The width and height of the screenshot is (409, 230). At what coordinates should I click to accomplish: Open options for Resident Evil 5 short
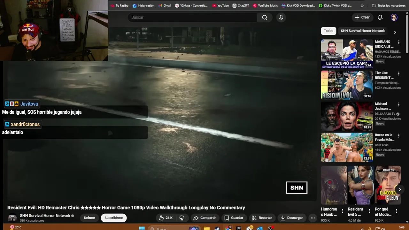tap(369, 211)
